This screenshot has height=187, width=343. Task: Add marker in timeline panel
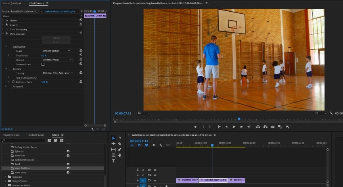[154, 145]
